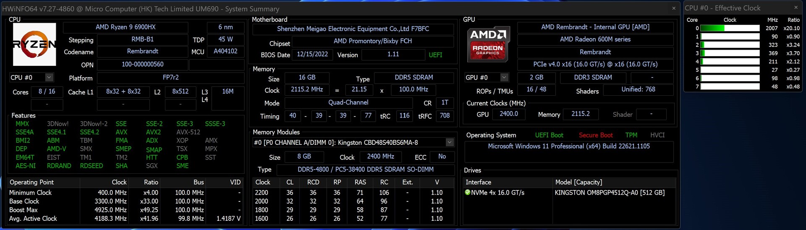The width and height of the screenshot is (806, 230).
Task: Click the Interface column header in Drives
Action: click(478, 182)
